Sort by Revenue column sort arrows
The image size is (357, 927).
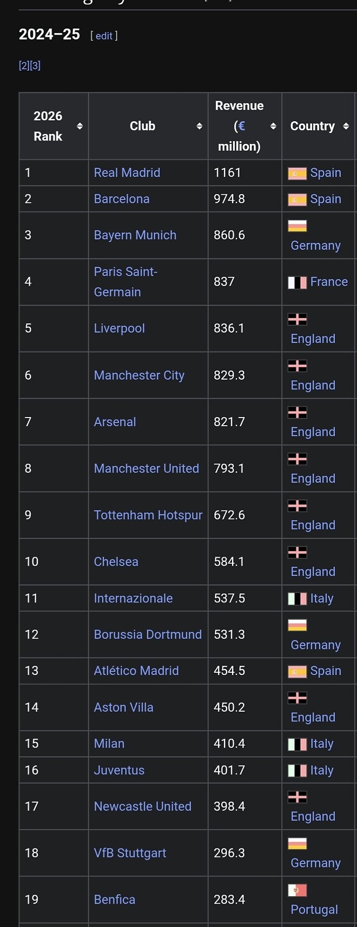coord(273,126)
